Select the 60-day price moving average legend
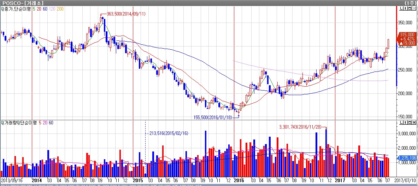The height and width of the screenshot is (186, 418). 45,9
